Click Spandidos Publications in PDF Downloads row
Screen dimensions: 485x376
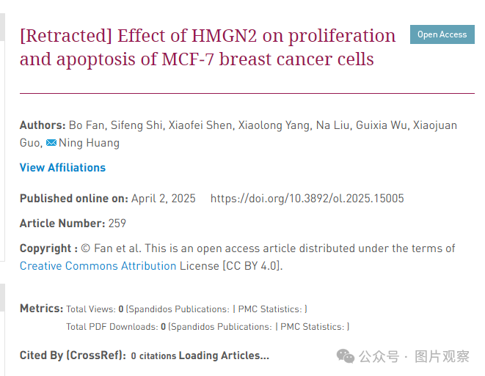(222, 327)
